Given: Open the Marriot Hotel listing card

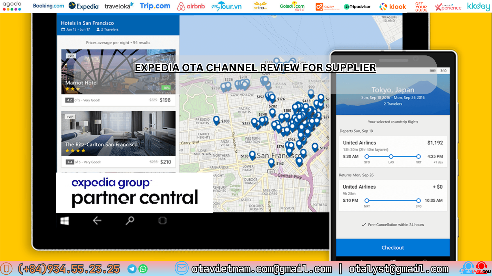Looking at the screenshot, I should pos(118,77).
